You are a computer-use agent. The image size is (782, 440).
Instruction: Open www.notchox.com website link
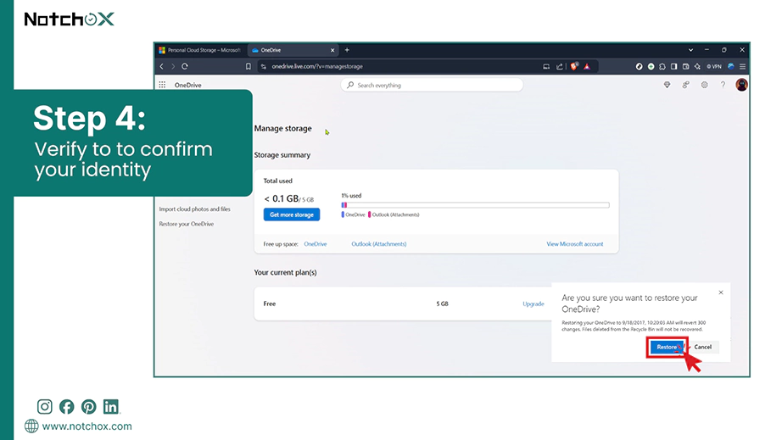87,426
